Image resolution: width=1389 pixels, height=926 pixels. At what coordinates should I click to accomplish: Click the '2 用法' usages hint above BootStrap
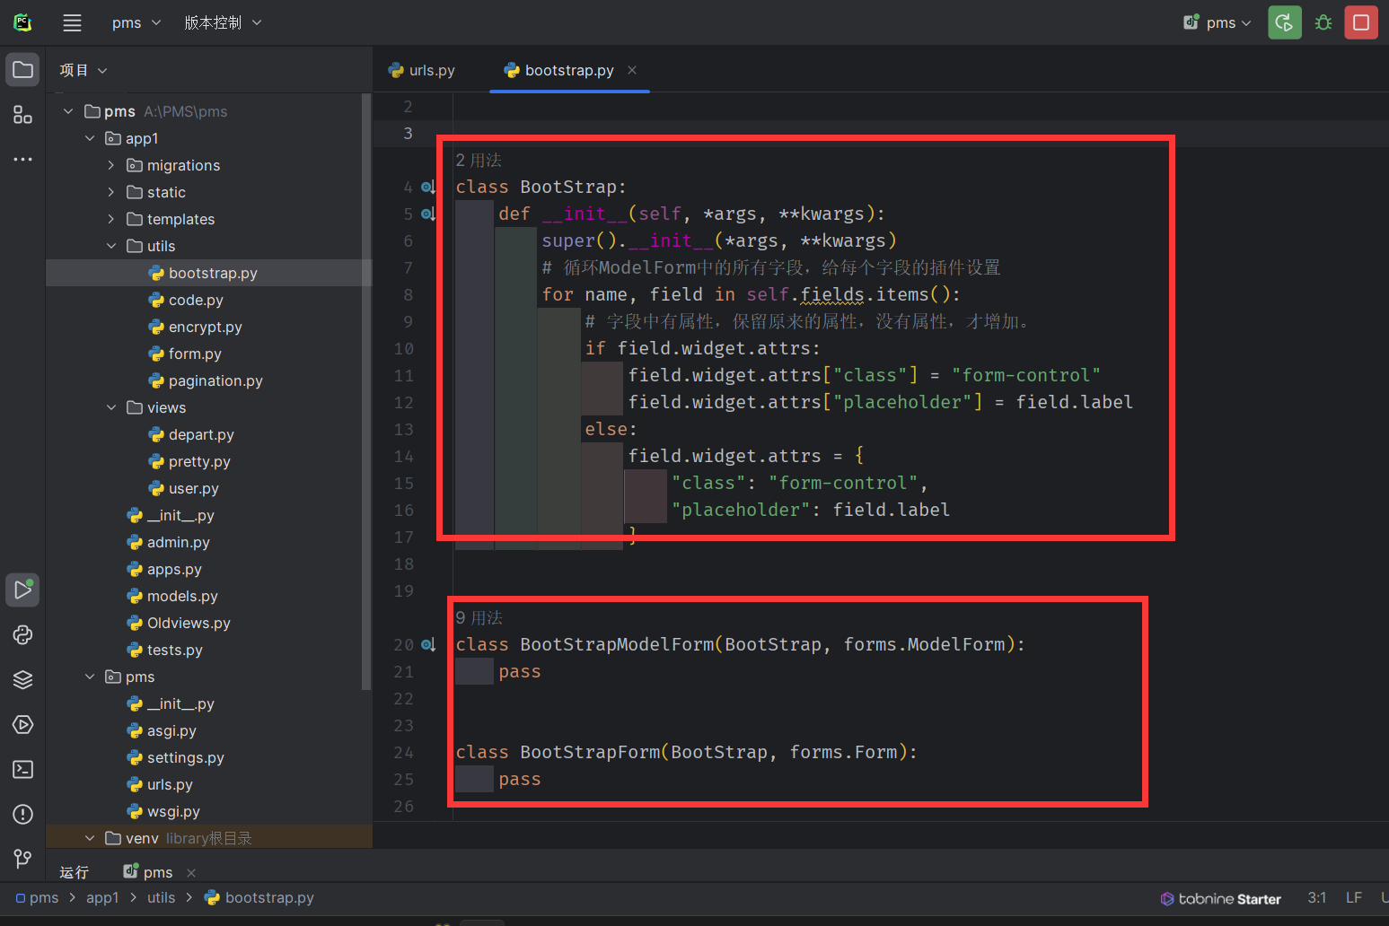479,161
